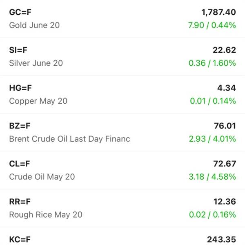
Task: Select Silver June 20 contract name
Action: (x=36, y=63)
